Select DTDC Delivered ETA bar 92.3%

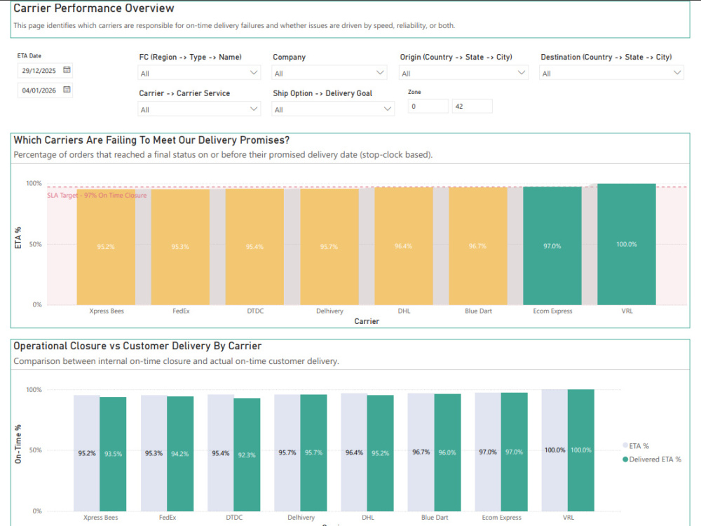tap(247, 455)
